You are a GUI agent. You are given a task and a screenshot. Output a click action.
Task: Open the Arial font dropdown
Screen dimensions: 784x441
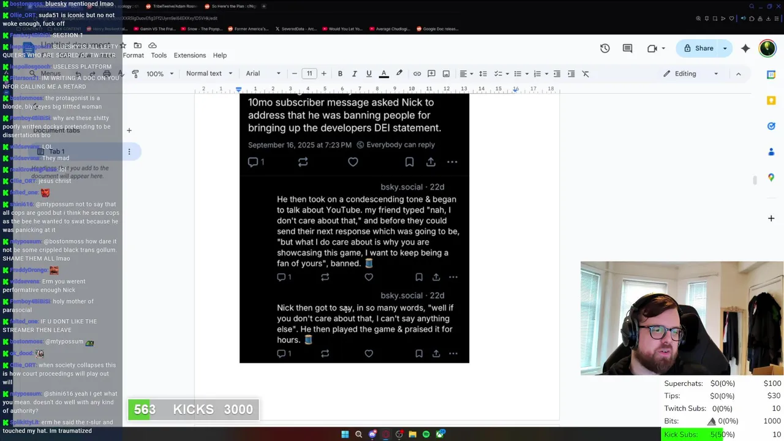[263, 73]
